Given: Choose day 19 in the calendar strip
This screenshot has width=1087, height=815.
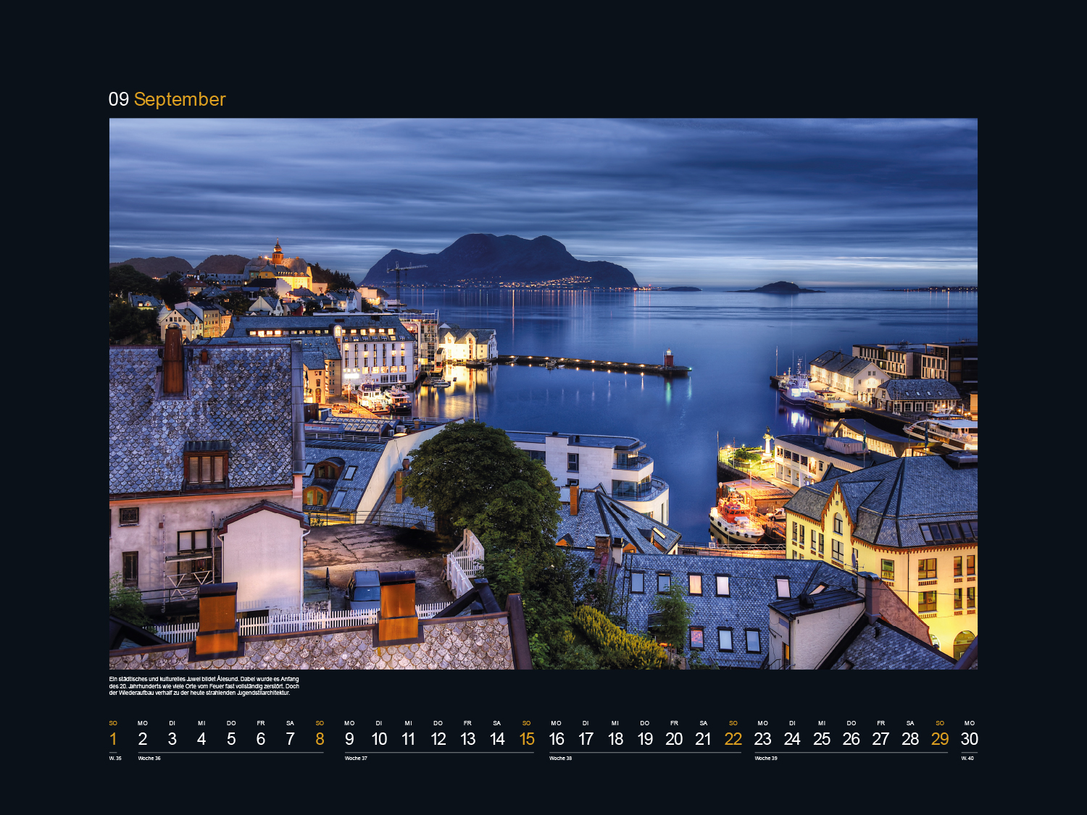Looking at the screenshot, I should pyautogui.click(x=645, y=739).
